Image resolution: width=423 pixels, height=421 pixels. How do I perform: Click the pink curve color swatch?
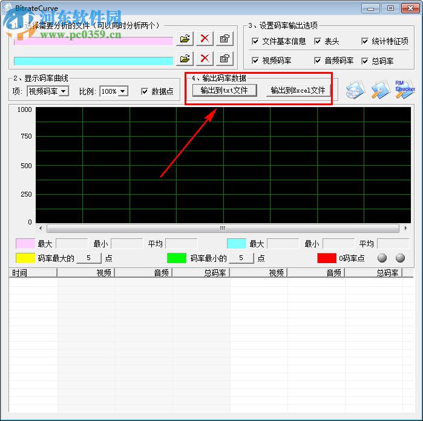pyautogui.click(x=25, y=244)
